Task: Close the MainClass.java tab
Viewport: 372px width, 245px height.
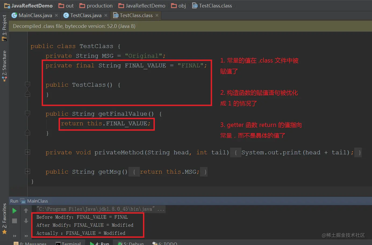Action: point(56,15)
